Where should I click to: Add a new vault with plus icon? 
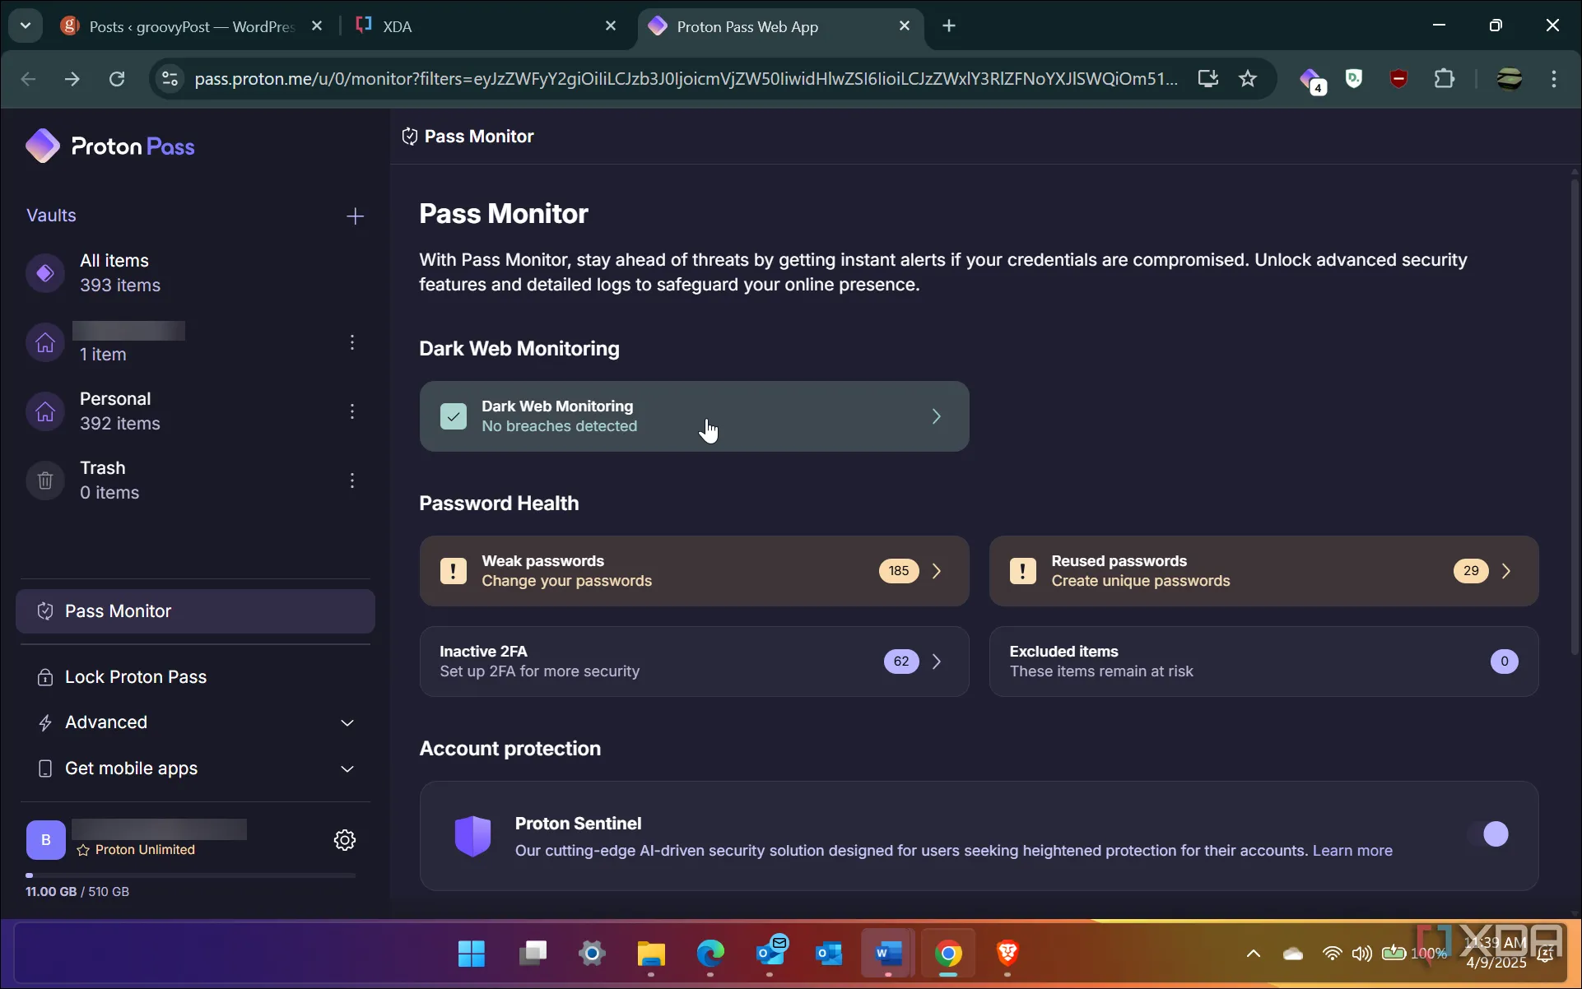[355, 216]
